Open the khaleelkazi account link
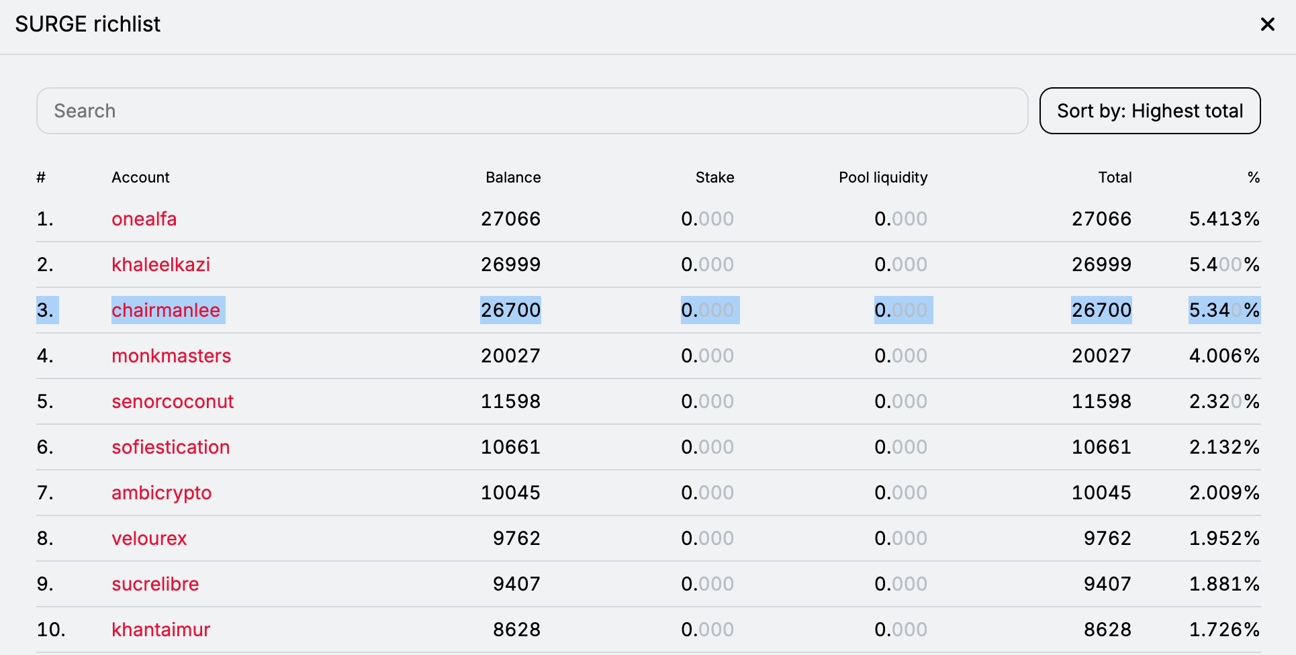Viewport: 1296px width, 655px height. click(160, 264)
